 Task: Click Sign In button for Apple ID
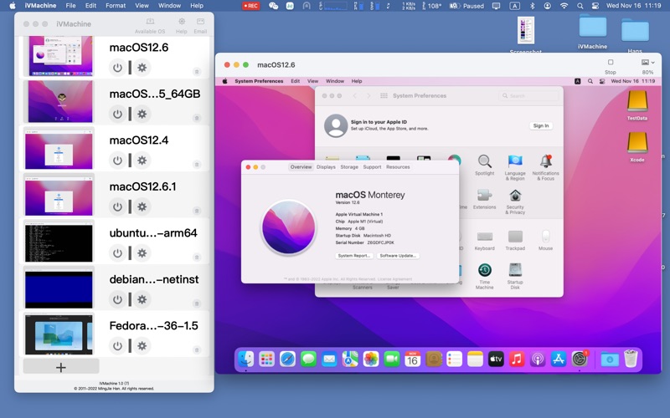(541, 126)
